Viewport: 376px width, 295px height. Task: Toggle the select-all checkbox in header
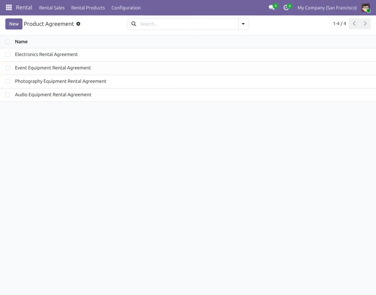(x=8, y=42)
